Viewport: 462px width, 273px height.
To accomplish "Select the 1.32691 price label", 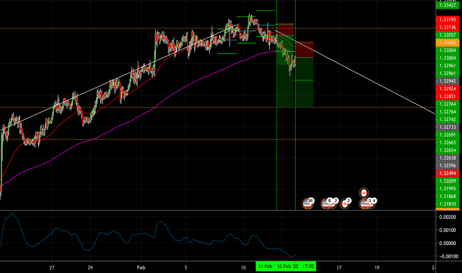I will [448, 135].
